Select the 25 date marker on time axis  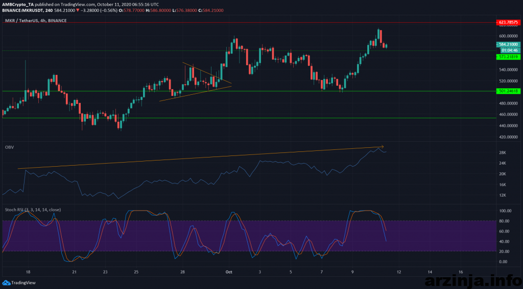tap(136, 272)
